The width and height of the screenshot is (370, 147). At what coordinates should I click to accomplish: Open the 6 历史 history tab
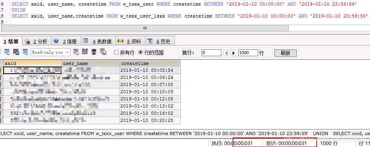click(x=160, y=41)
